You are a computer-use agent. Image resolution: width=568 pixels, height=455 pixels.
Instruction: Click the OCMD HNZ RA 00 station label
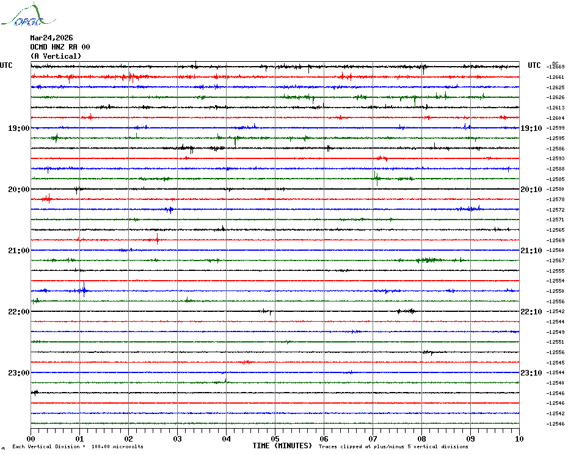(x=60, y=47)
